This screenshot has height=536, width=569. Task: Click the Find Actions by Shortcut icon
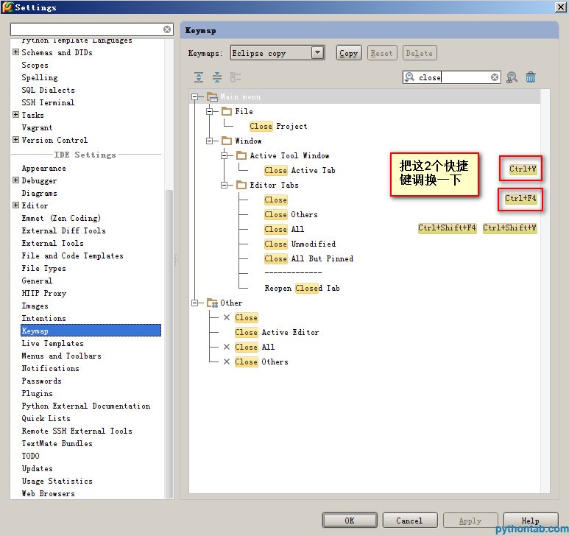pyautogui.click(x=512, y=77)
